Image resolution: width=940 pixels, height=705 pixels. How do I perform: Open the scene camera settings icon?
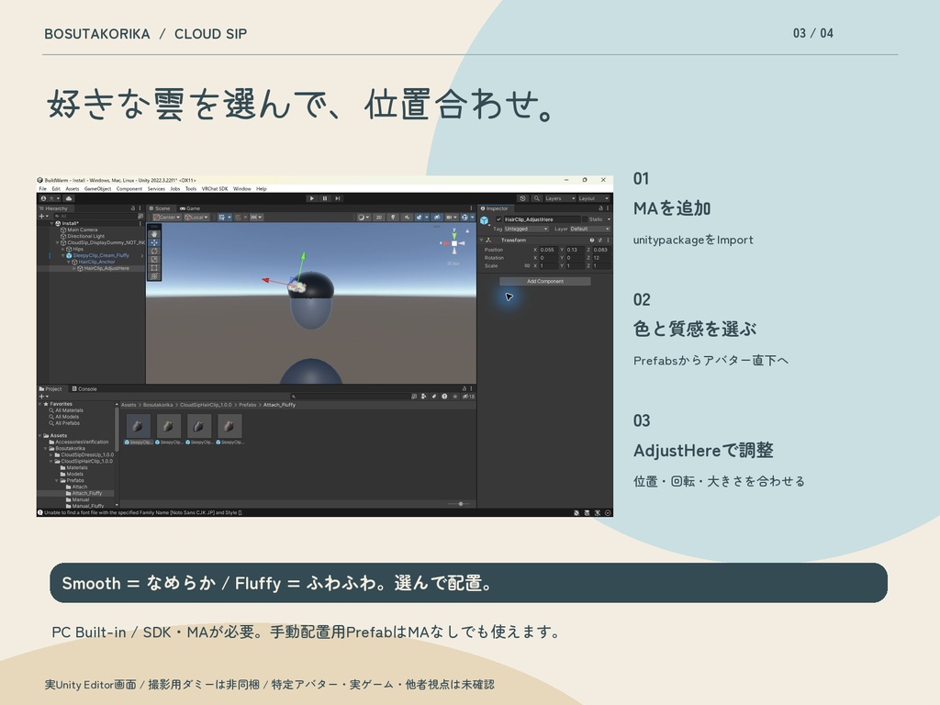coord(450,217)
